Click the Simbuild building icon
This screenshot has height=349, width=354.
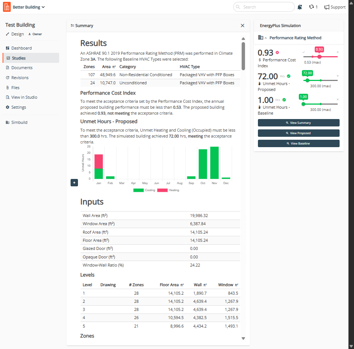tap(7, 122)
